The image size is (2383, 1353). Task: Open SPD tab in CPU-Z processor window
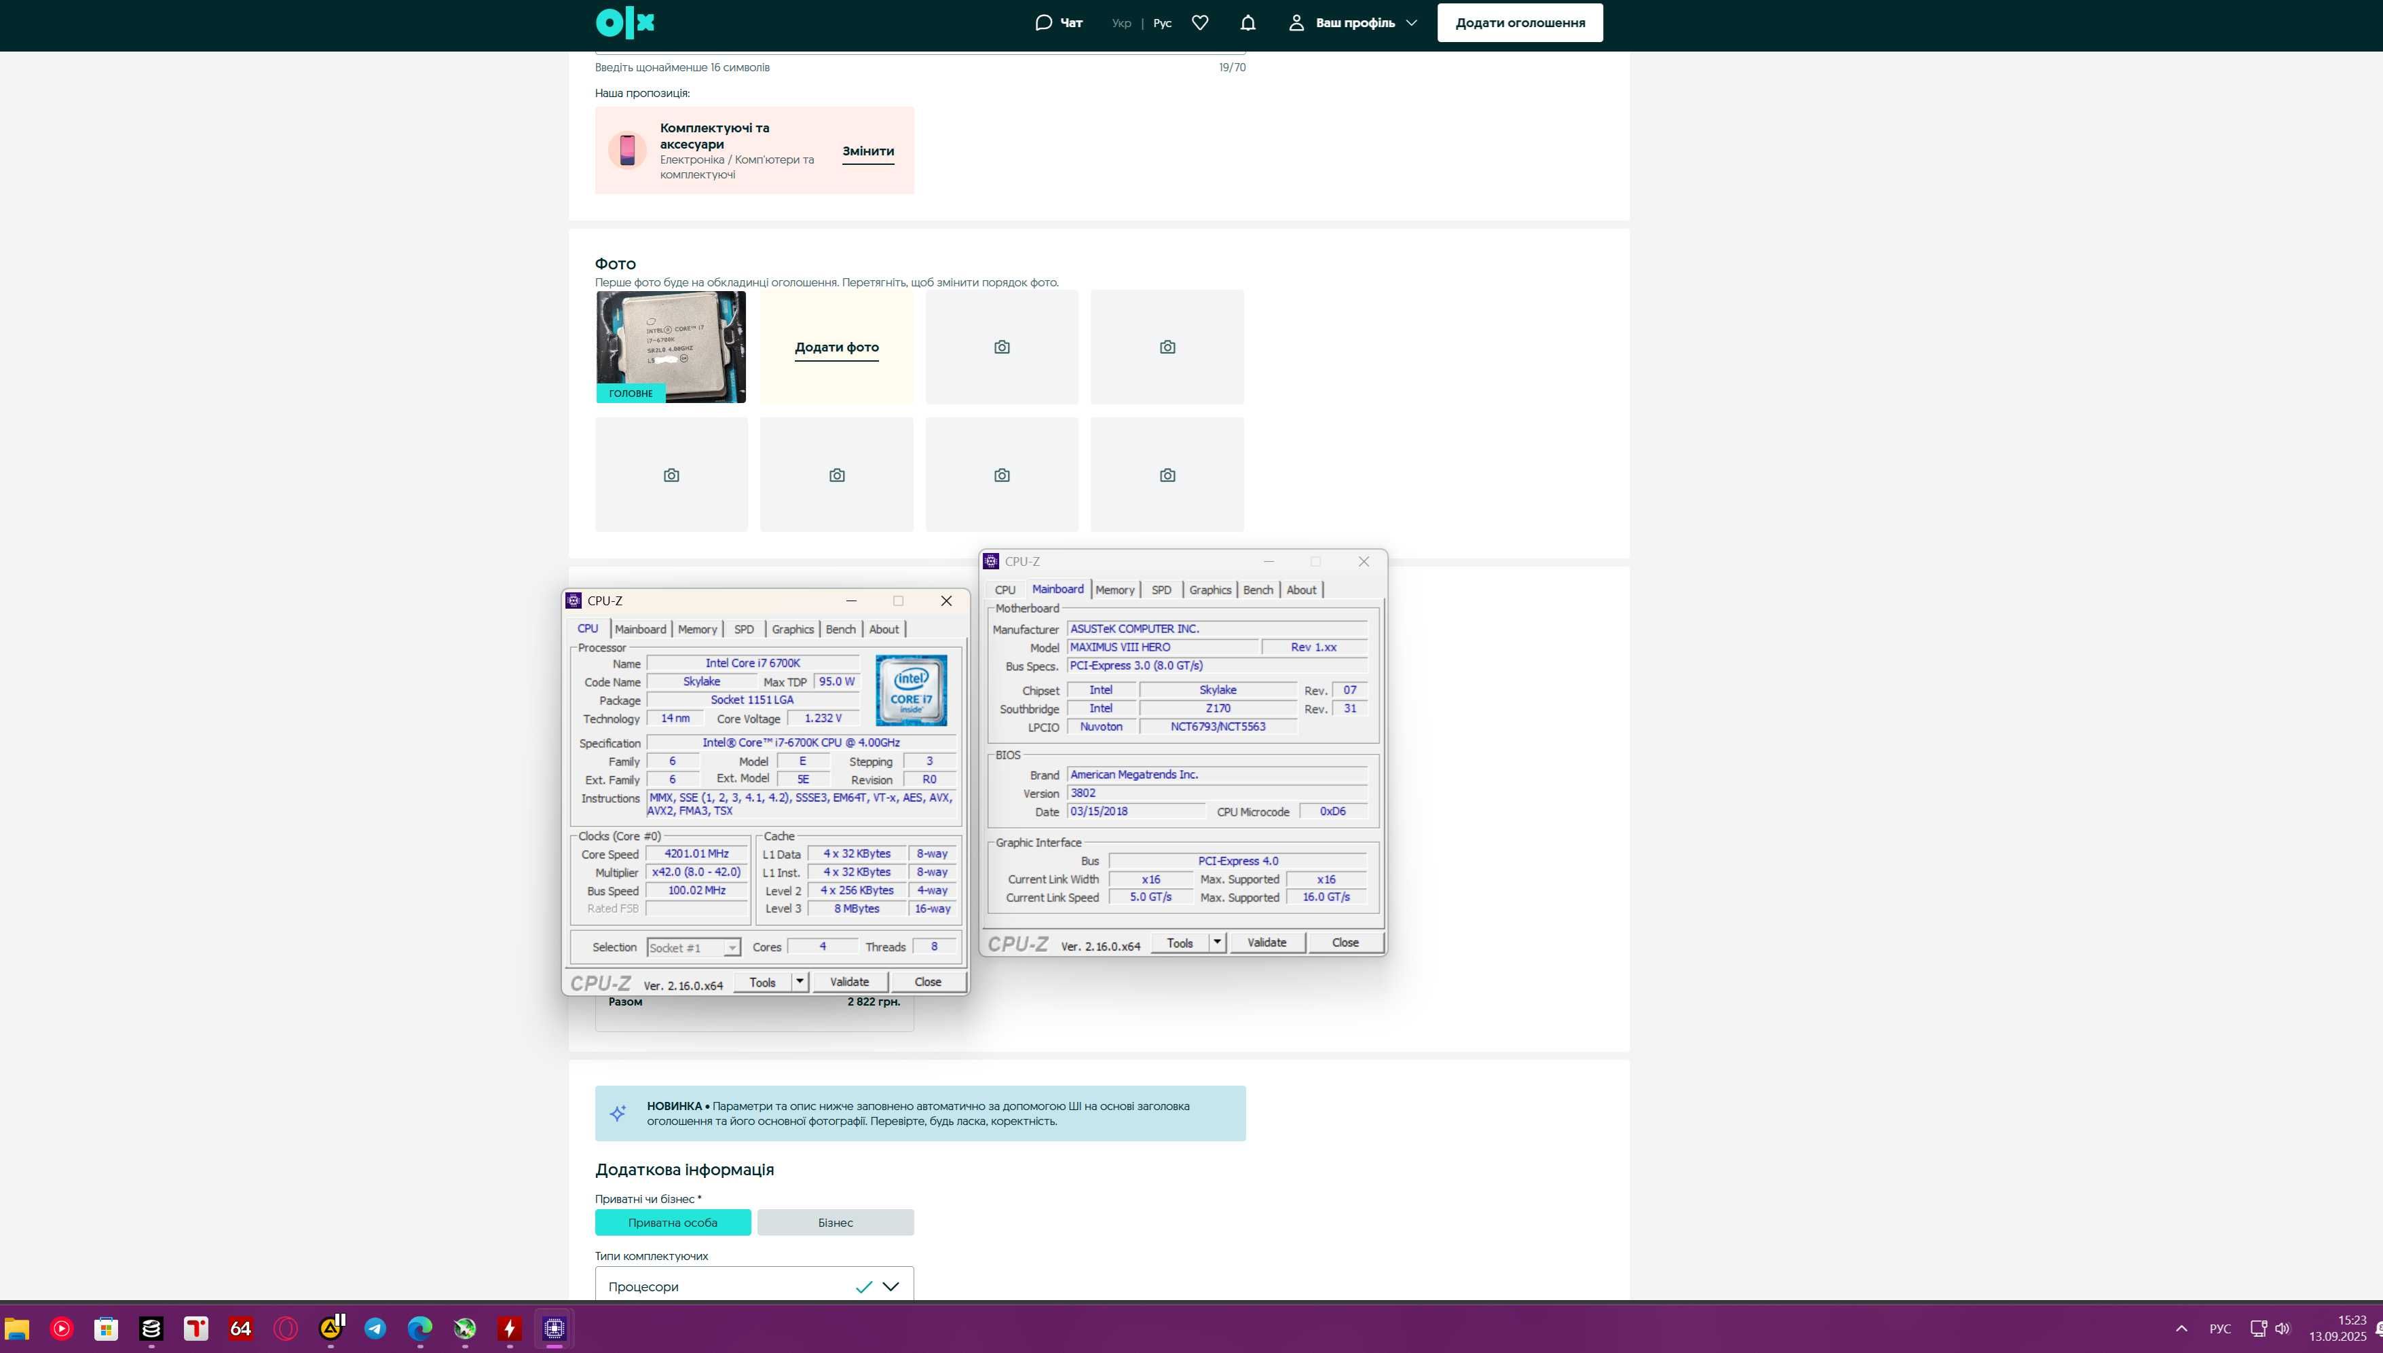[x=743, y=629]
